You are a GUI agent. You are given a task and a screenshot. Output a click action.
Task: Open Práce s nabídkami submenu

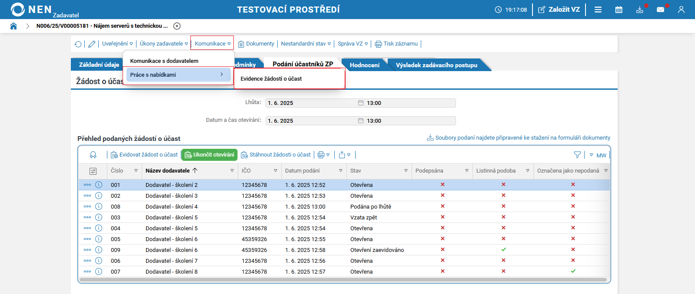pyautogui.click(x=179, y=75)
